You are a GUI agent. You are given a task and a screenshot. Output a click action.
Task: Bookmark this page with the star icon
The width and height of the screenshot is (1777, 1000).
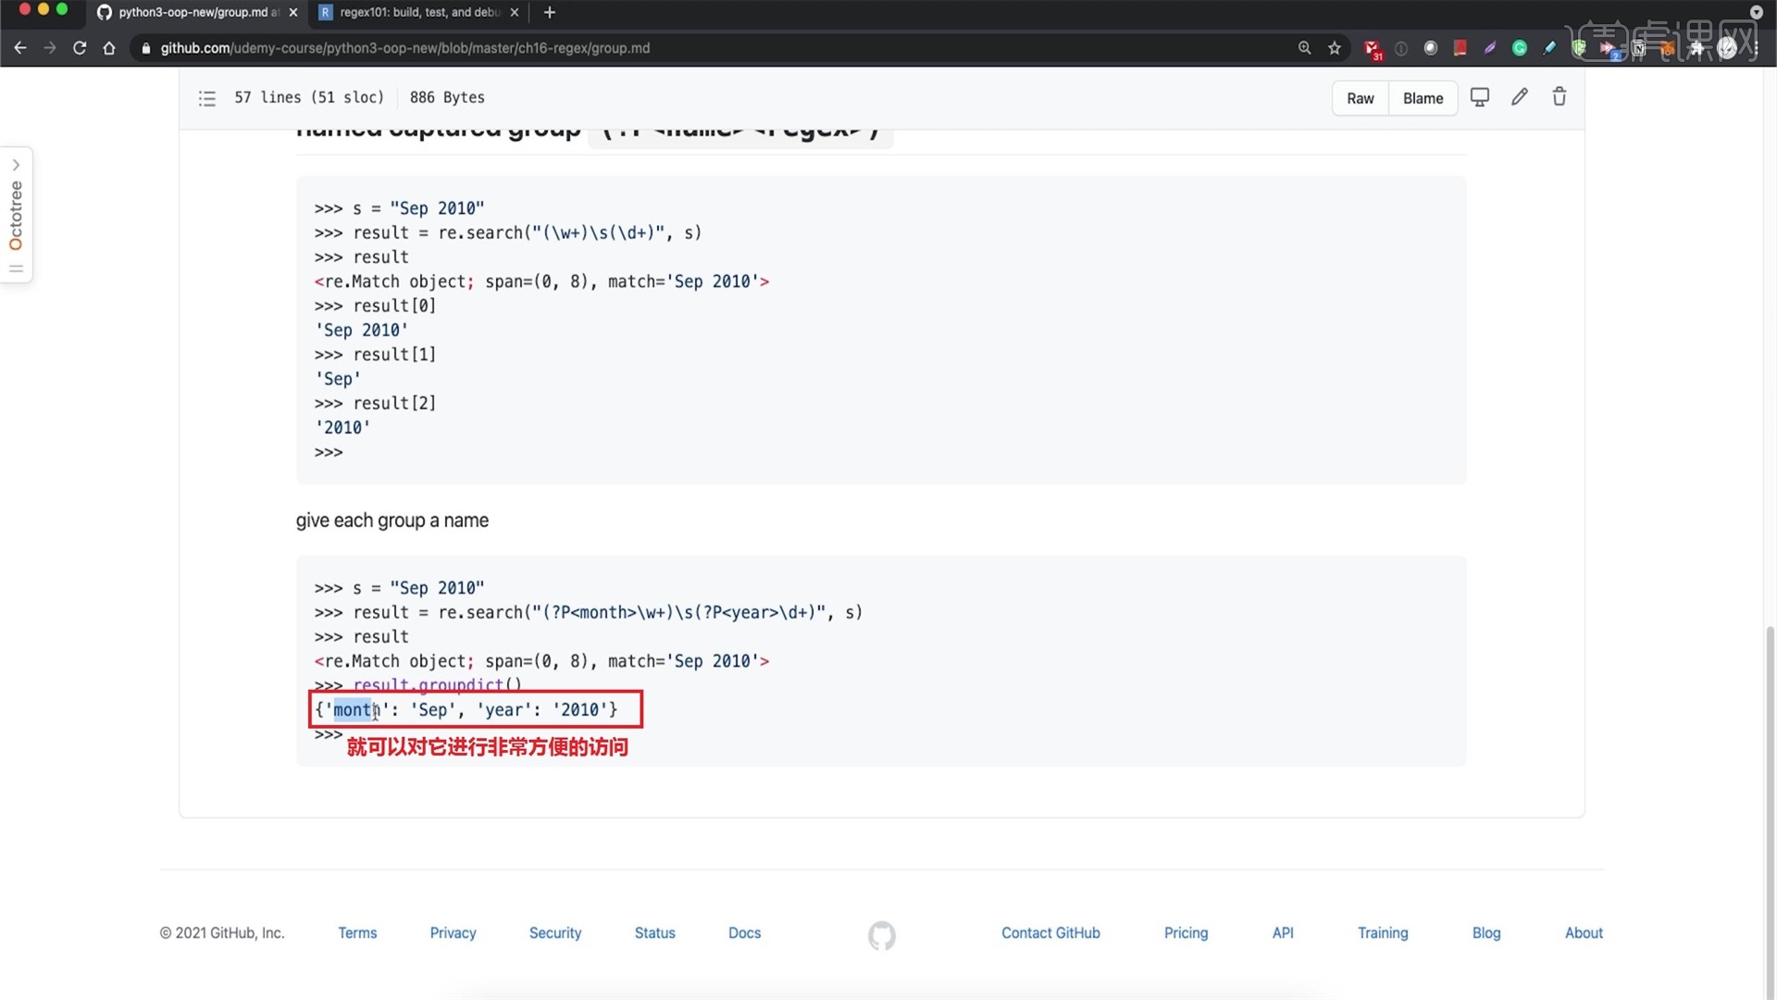[x=1335, y=48]
